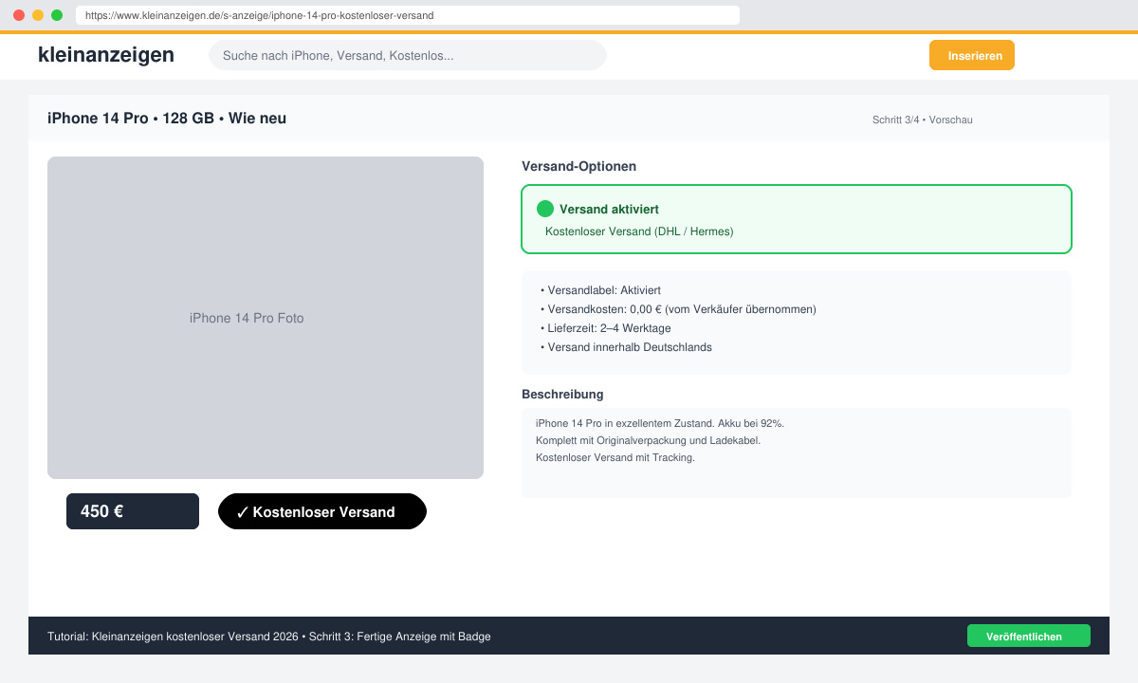The height and width of the screenshot is (683, 1138).
Task: Click Kostenloser Versand (DHL / Hermes) text
Action: (639, 231)
